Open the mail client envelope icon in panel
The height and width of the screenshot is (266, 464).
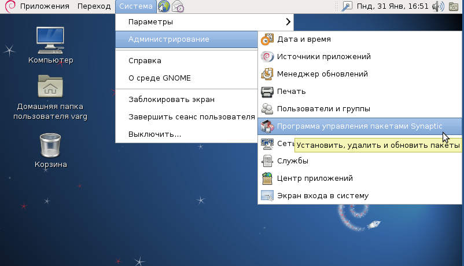click(178, 6)
